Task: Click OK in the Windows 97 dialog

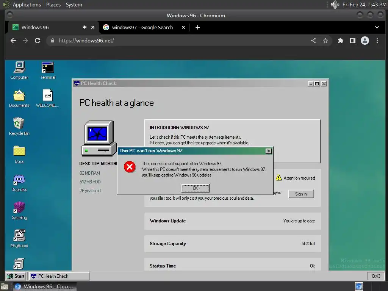Action: [196, 188]
